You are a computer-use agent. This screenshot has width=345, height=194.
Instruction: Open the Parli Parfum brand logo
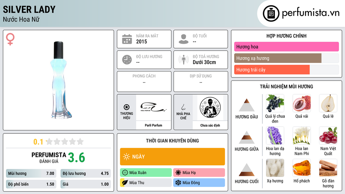153,107
